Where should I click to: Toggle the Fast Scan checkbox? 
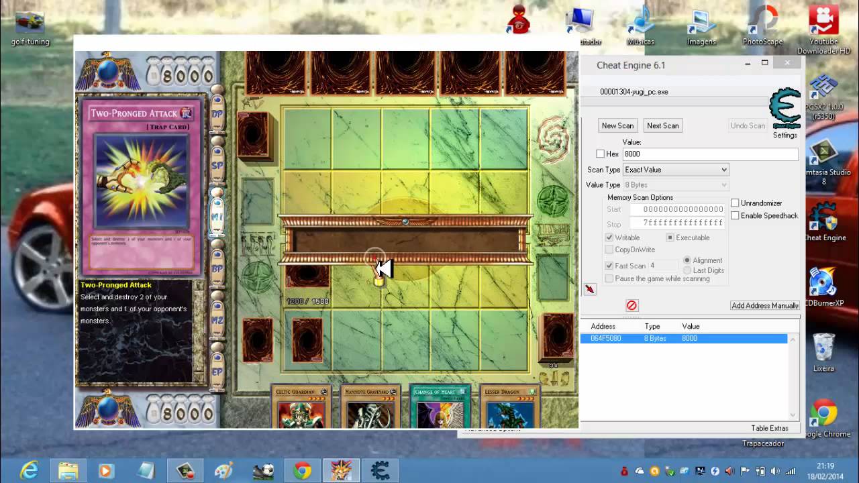click(x=609, y=266)
